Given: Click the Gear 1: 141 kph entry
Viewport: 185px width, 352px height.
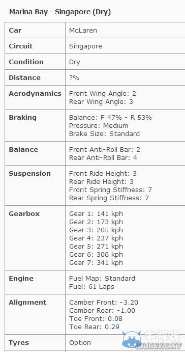Looking at the screenshot, I should tap(96, 214).
